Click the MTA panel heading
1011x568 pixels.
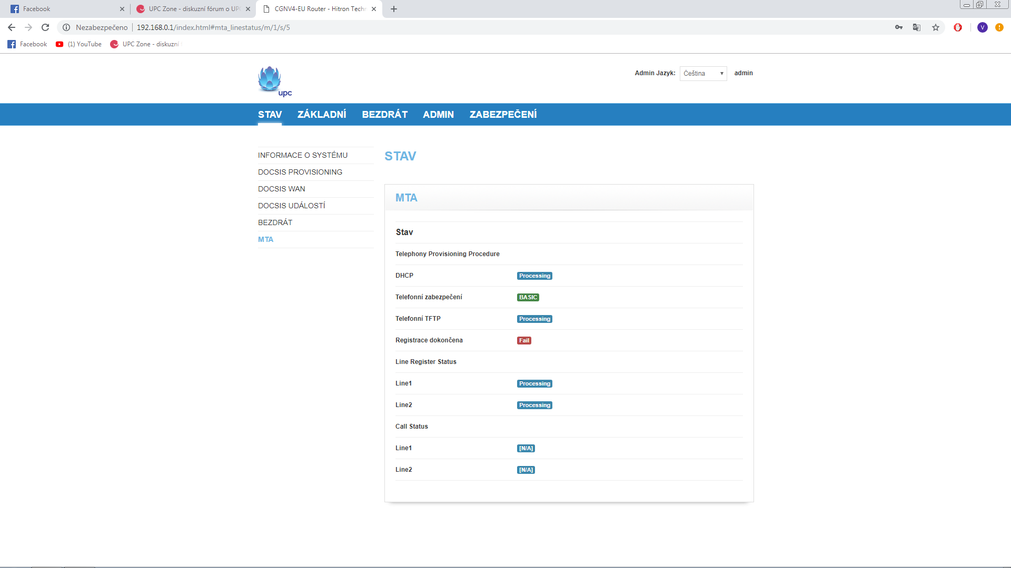tap(407, 198)
